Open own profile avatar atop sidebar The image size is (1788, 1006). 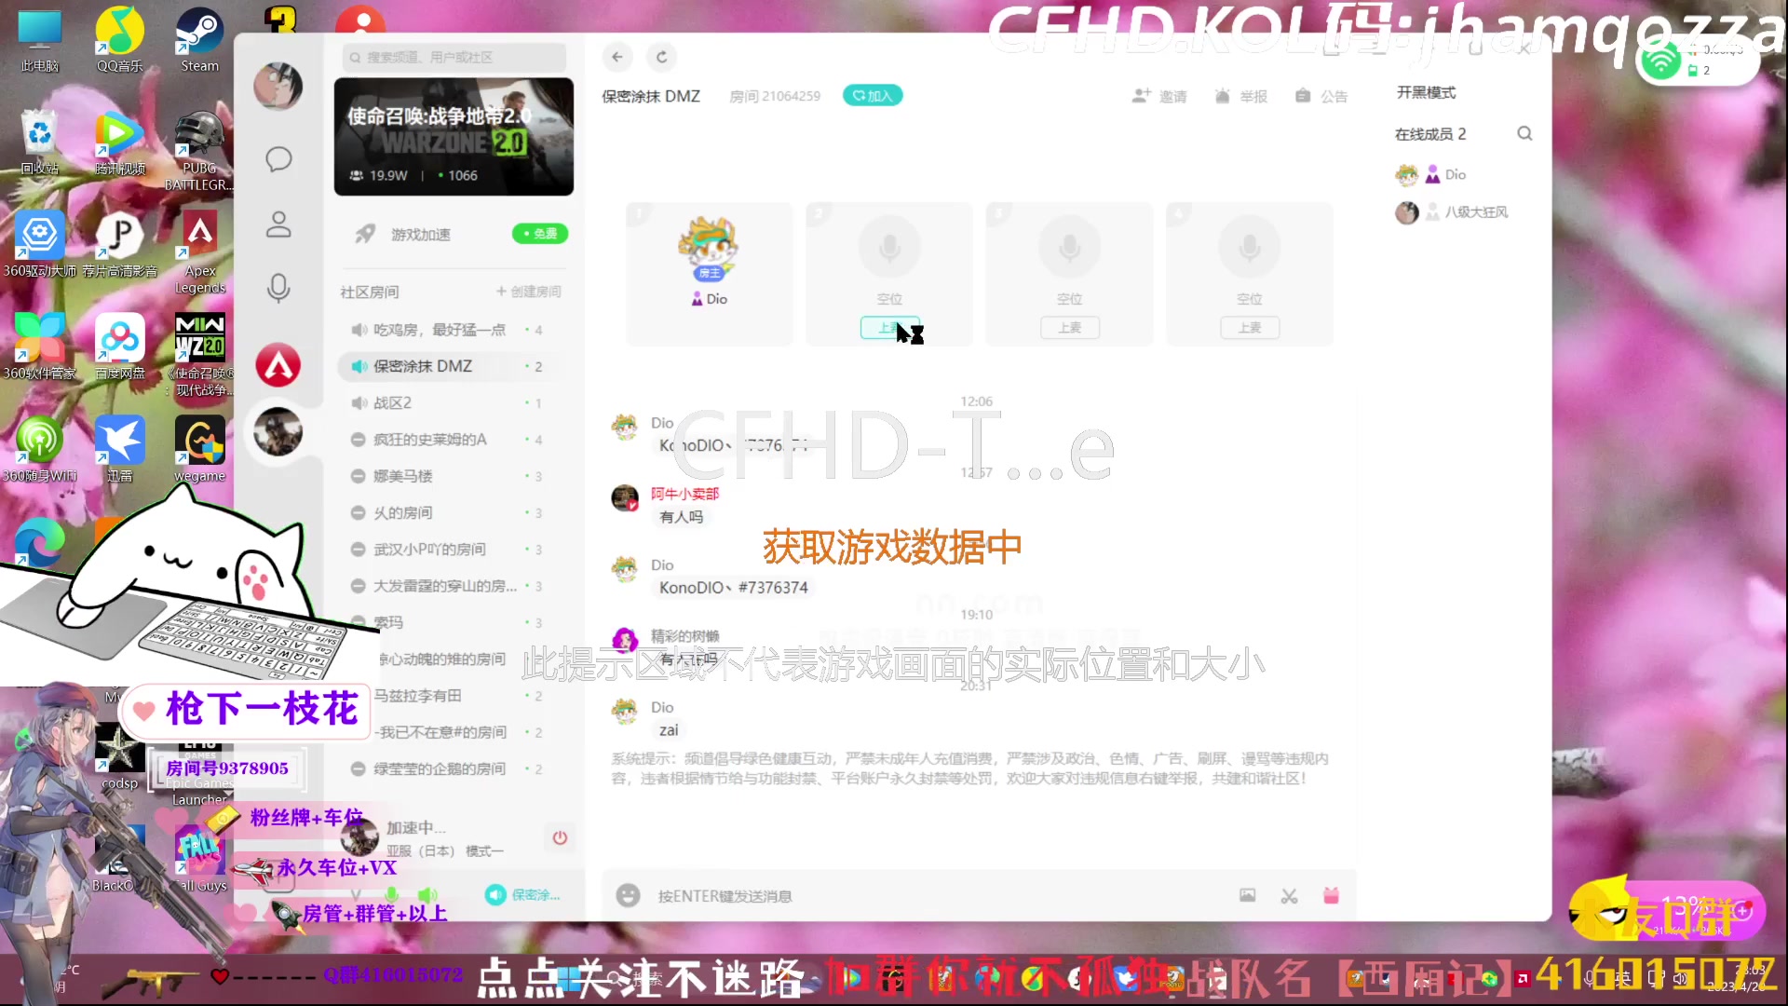278,87
